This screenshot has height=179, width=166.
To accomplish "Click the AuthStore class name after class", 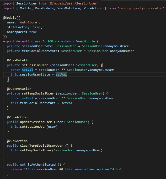I will 51,41.
